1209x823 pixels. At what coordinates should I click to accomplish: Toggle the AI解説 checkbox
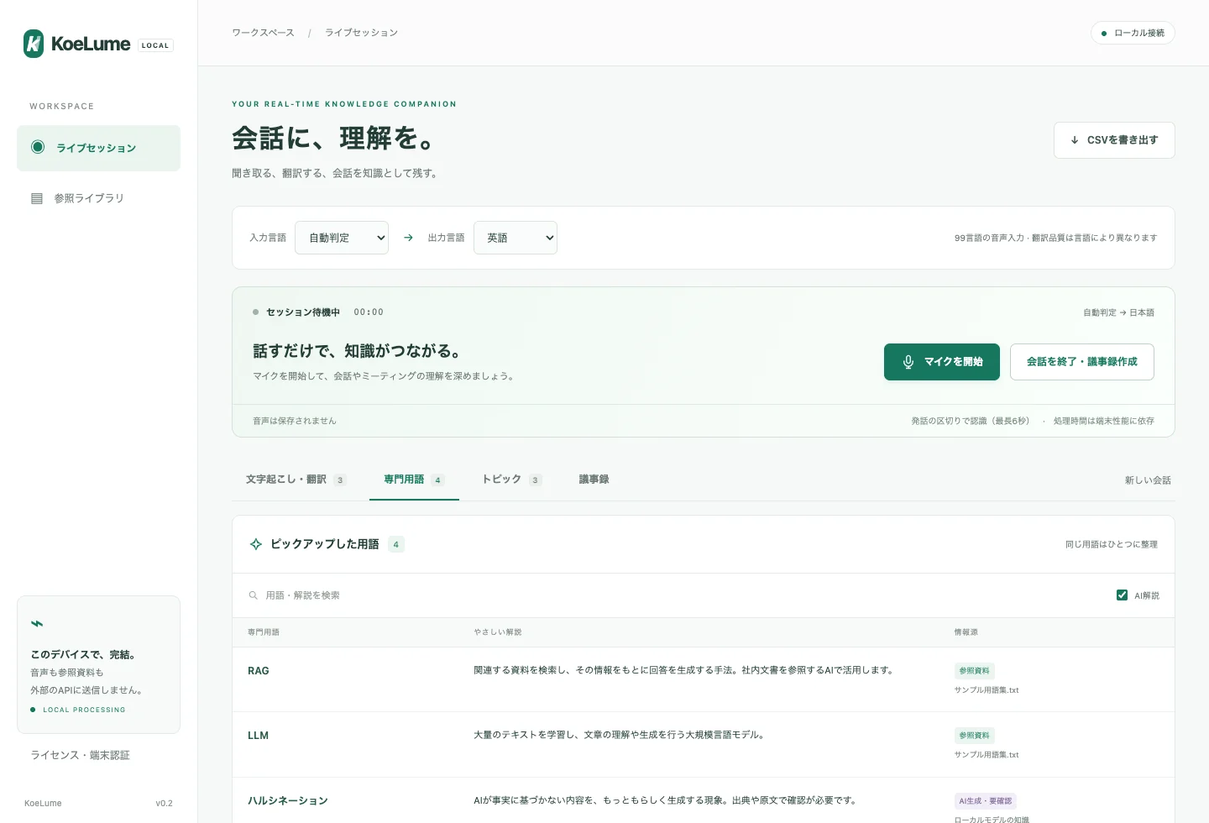point(1122,595)
